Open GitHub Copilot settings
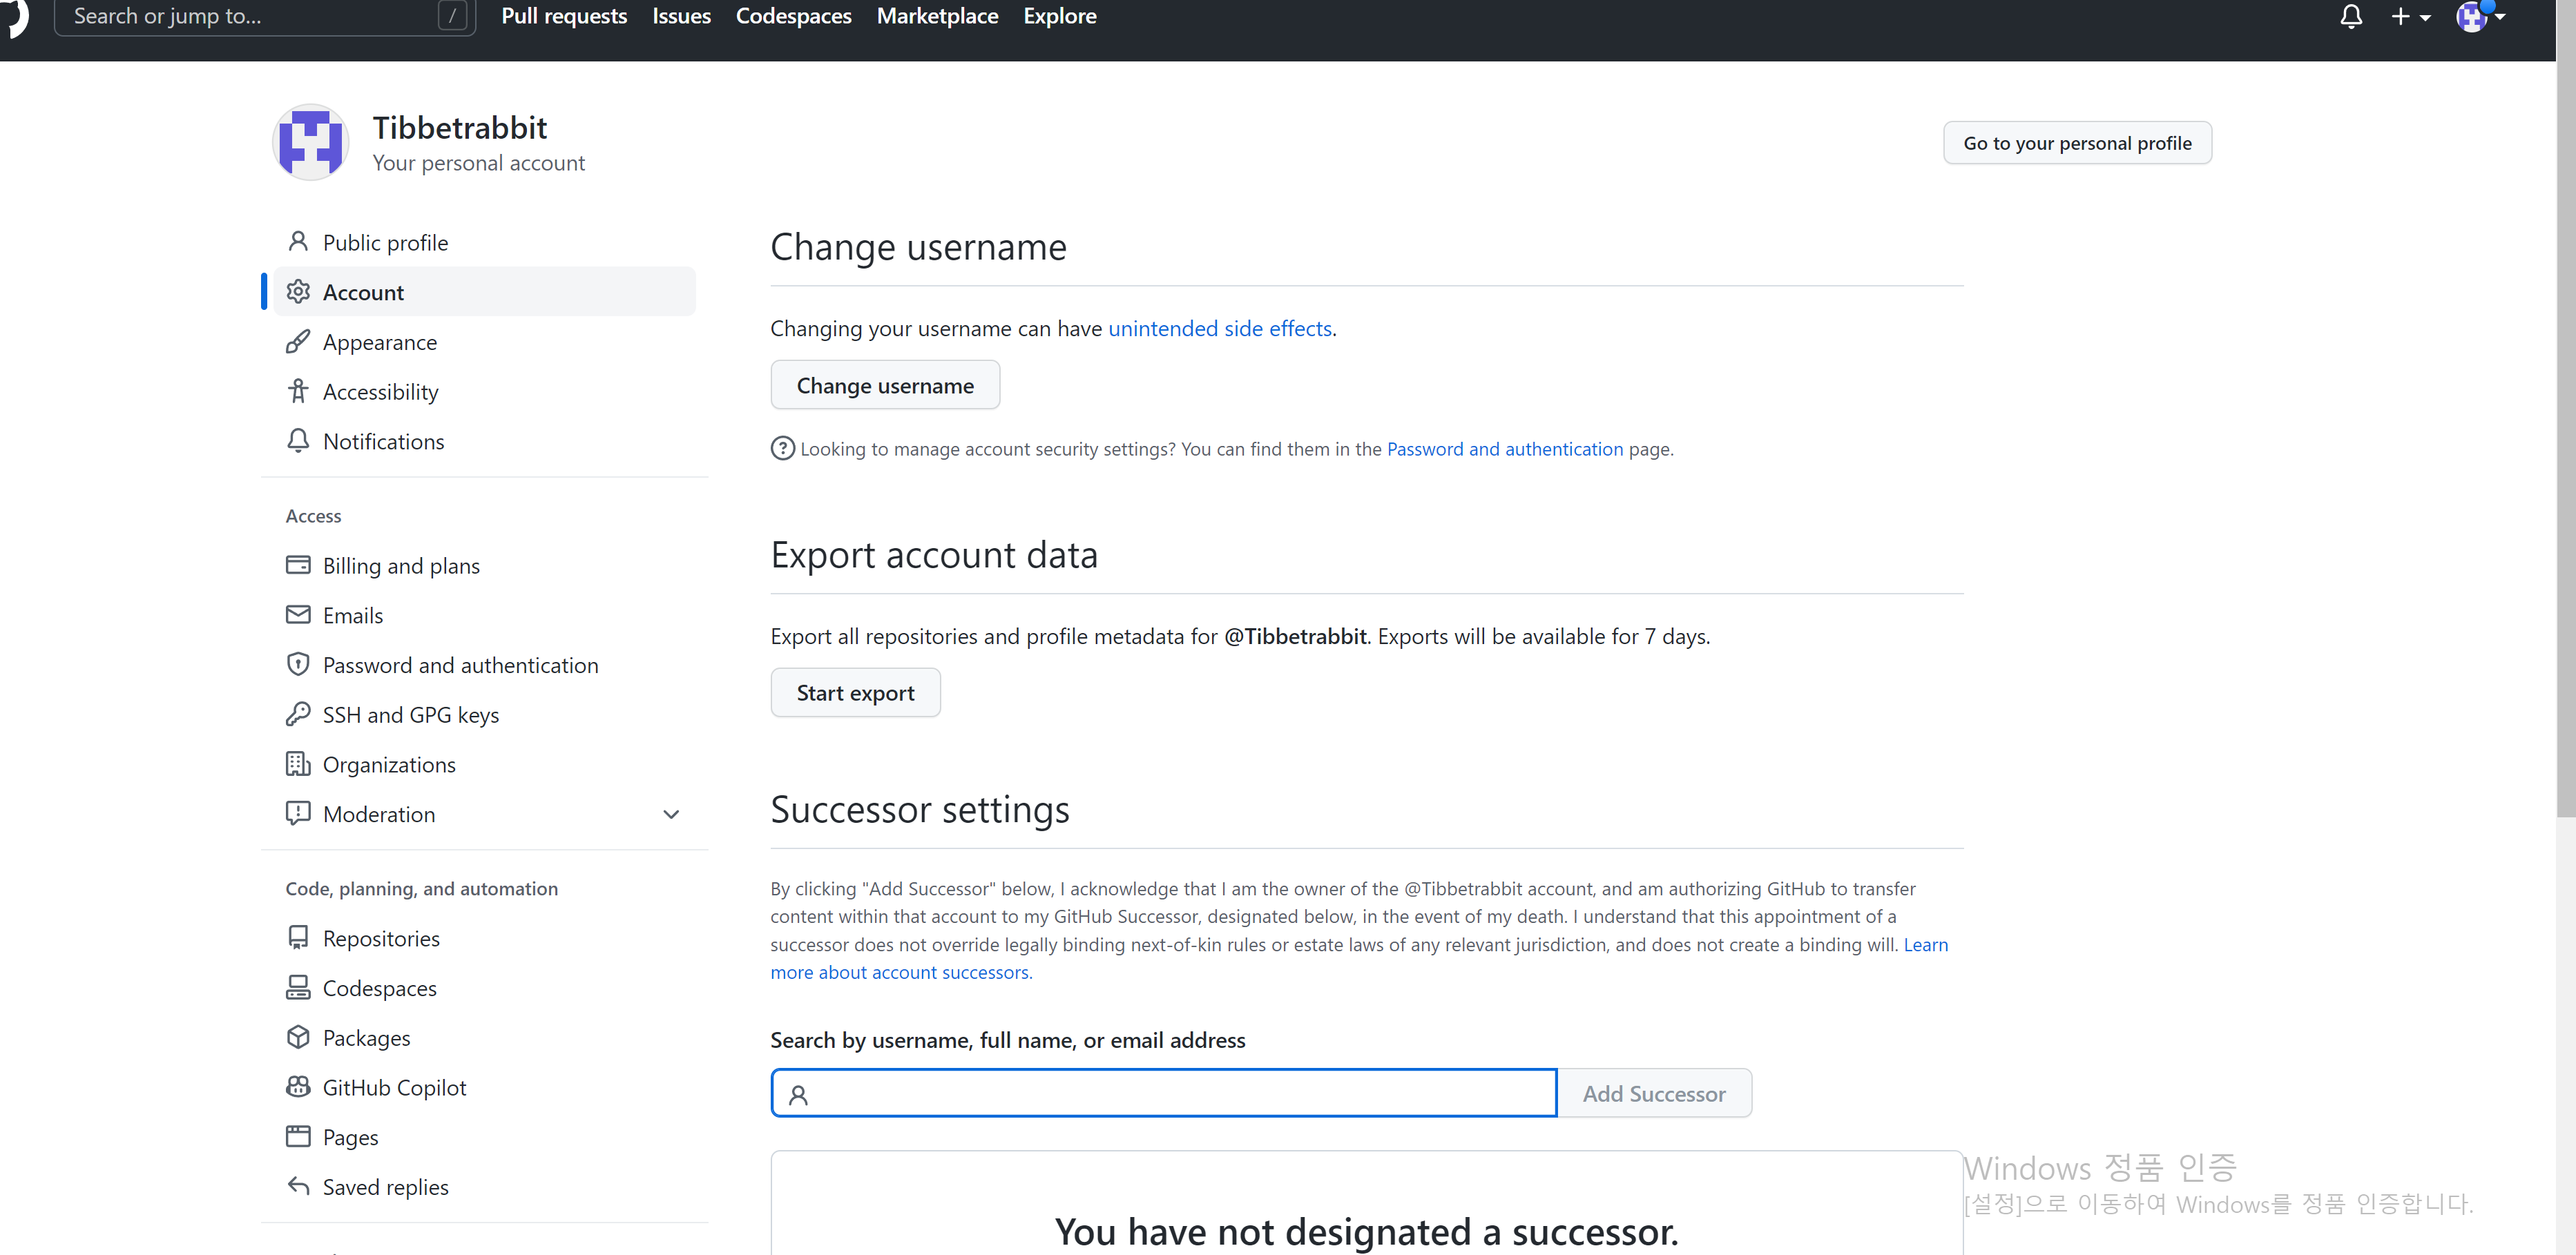The height and width of the screenshot is (1255, 2576). (484, 1086)
